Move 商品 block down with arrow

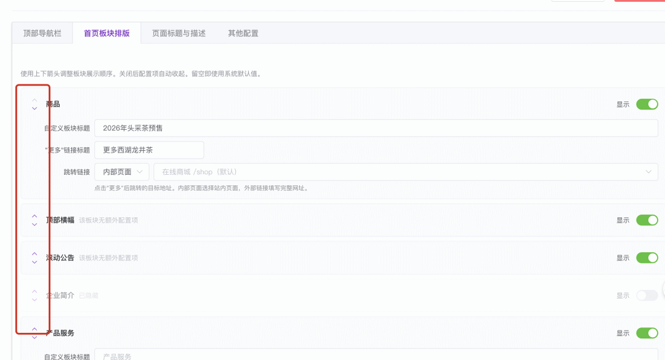(34, 108)
